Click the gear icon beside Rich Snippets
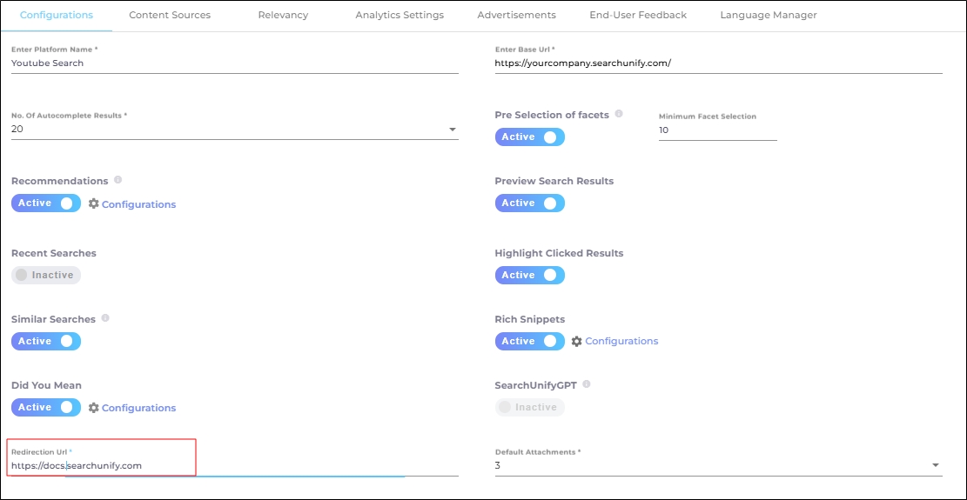This screenshot has height=500, width=967. tap(577, 342)
